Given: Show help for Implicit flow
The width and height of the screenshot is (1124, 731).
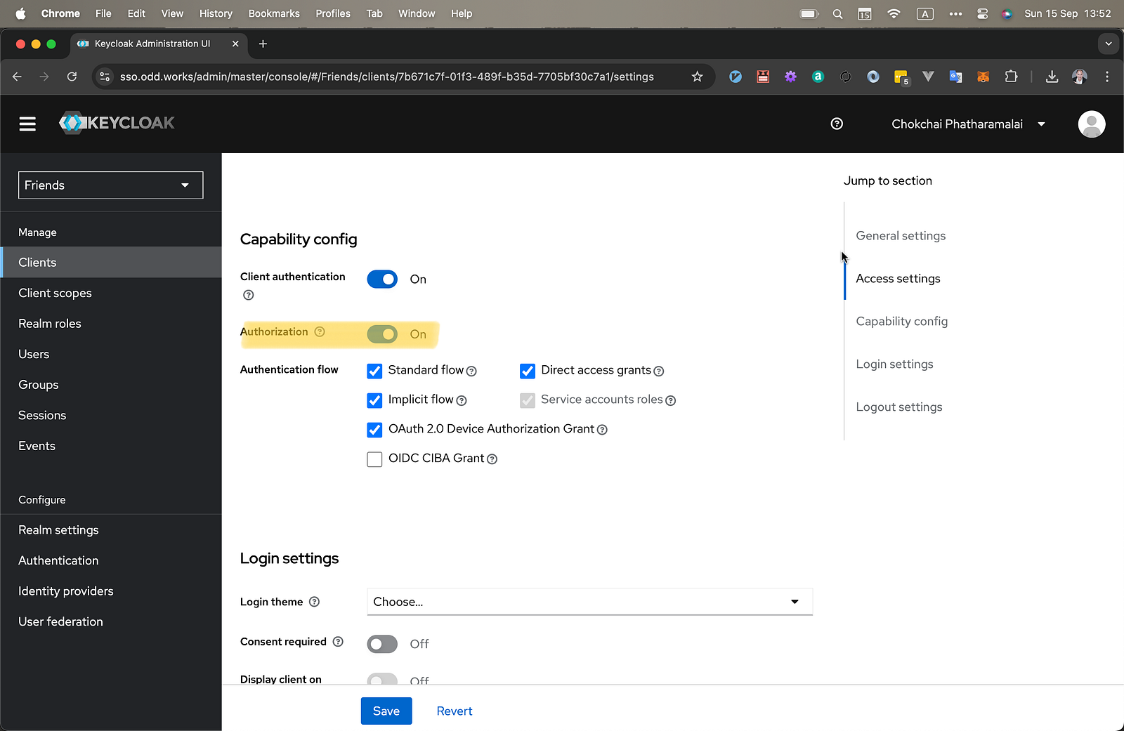Looking at the screenshot, I should click(462, 401).
